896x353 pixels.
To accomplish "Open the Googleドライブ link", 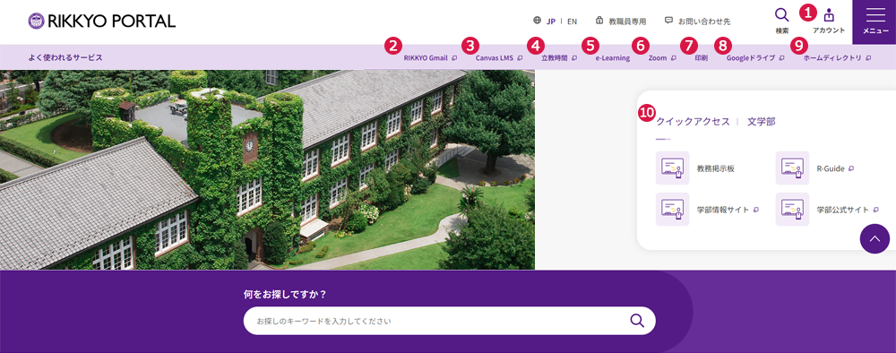I will pyautogui.click(x=751, y=57).
